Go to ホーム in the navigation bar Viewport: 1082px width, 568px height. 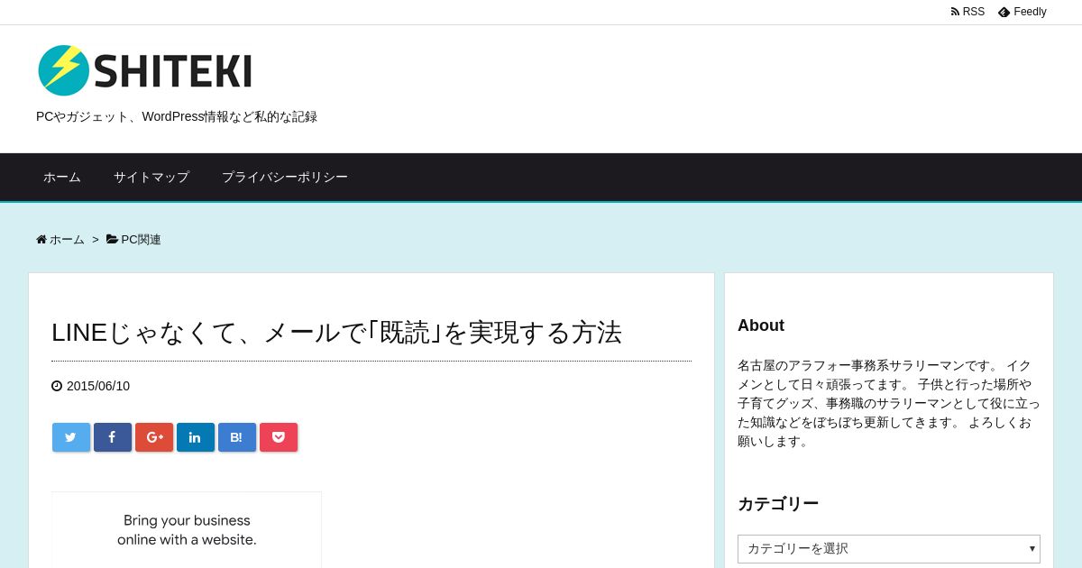pos(62,177)
